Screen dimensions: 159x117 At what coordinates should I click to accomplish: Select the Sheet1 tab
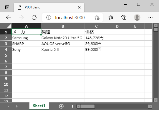point(39,106)
